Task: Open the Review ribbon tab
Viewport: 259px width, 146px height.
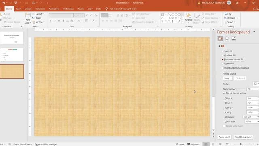Action: click(81, 9)
